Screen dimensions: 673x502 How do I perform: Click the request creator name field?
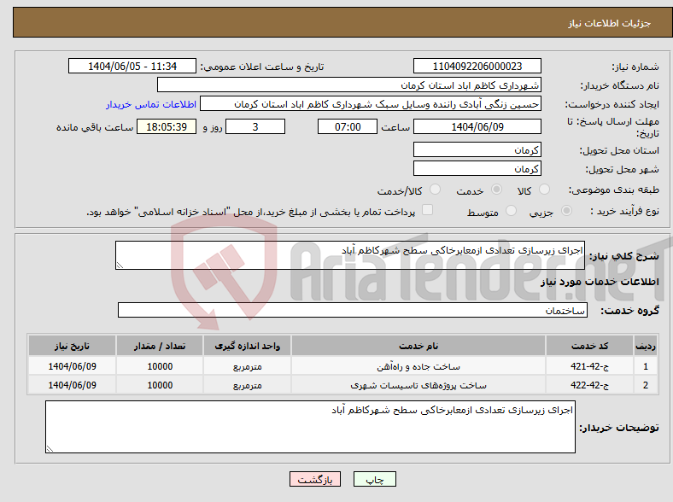point(371,104)
